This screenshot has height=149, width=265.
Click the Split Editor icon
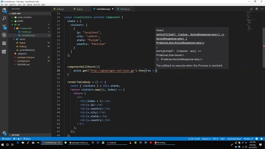pyautogui.click(x=257, y=9)
